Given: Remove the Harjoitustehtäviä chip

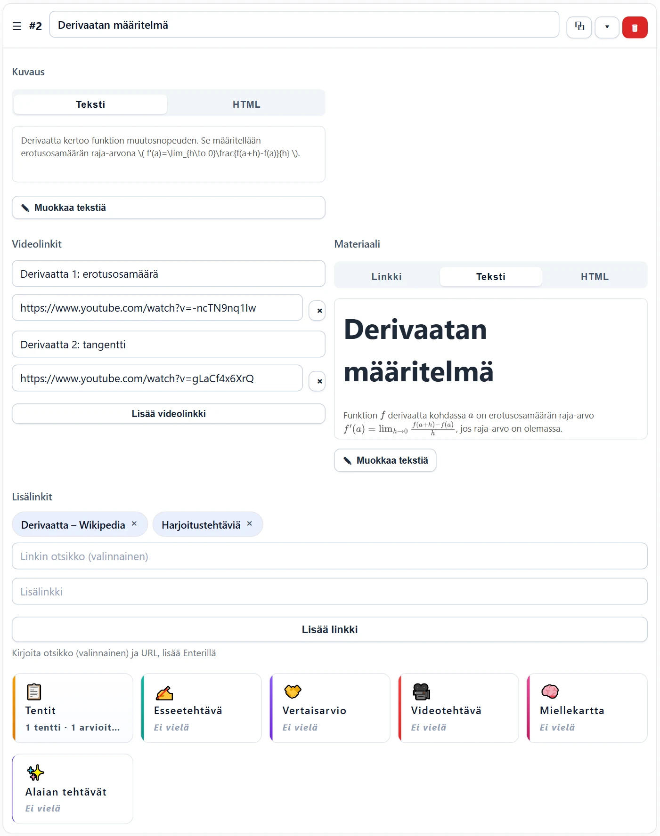Looking at the screenshot, I should tap(250, 523).
